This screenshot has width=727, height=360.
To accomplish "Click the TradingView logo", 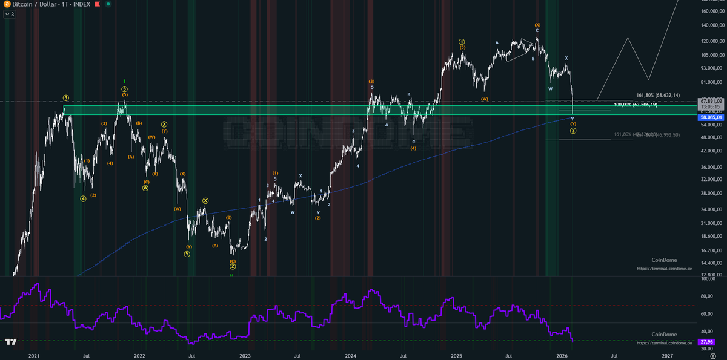I will 10,342.
